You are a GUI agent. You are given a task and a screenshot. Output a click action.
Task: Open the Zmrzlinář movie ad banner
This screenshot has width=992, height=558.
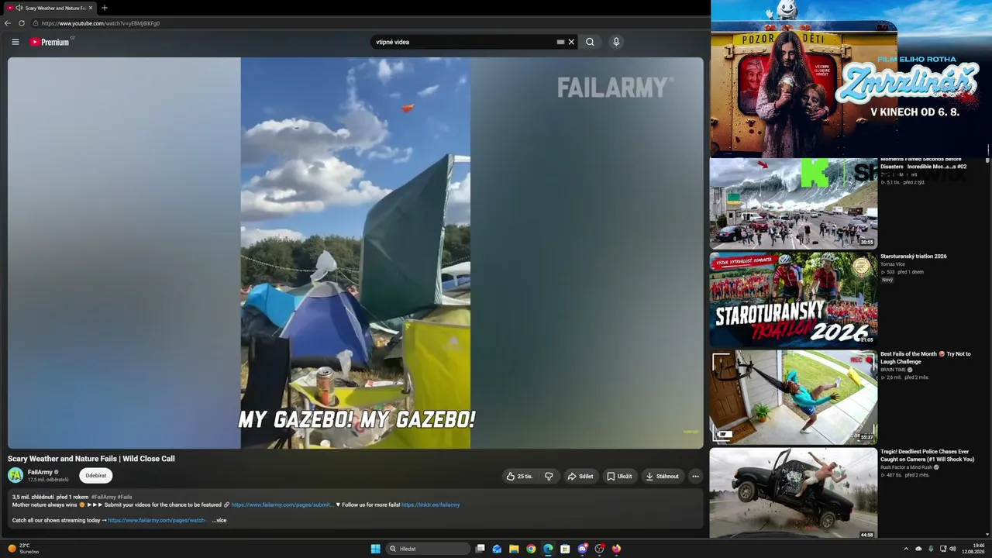(851, 77)
